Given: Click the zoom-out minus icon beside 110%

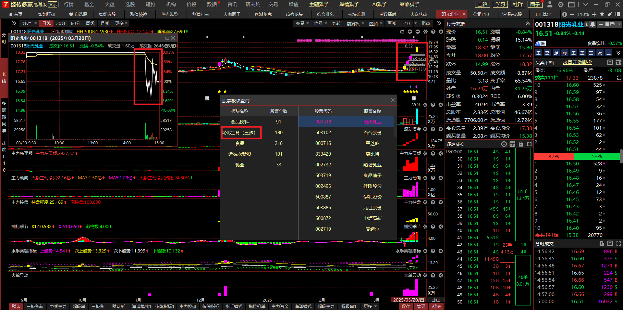Looking at the screenshot, I should pos(572,14).
